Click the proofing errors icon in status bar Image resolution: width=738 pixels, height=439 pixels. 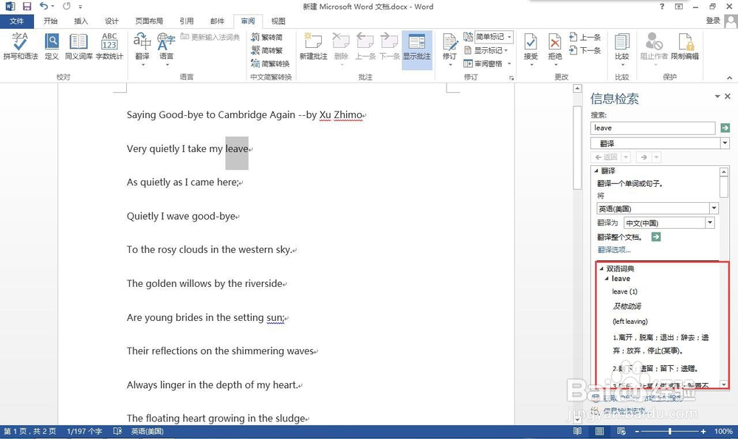[x=117, y=431]
